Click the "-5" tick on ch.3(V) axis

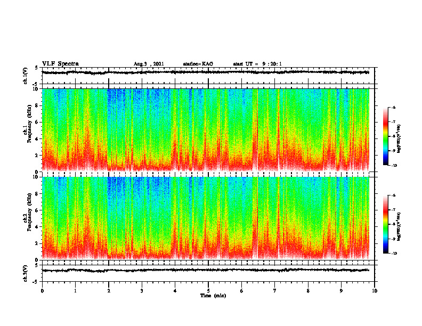pos(36,282)
